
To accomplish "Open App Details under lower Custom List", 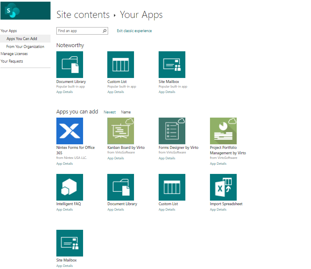I will point(167,210).
